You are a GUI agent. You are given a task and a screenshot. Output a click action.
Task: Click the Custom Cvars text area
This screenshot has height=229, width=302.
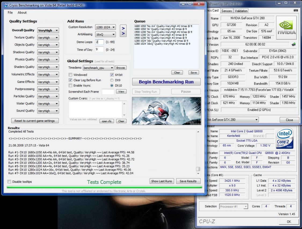[96, 109]
